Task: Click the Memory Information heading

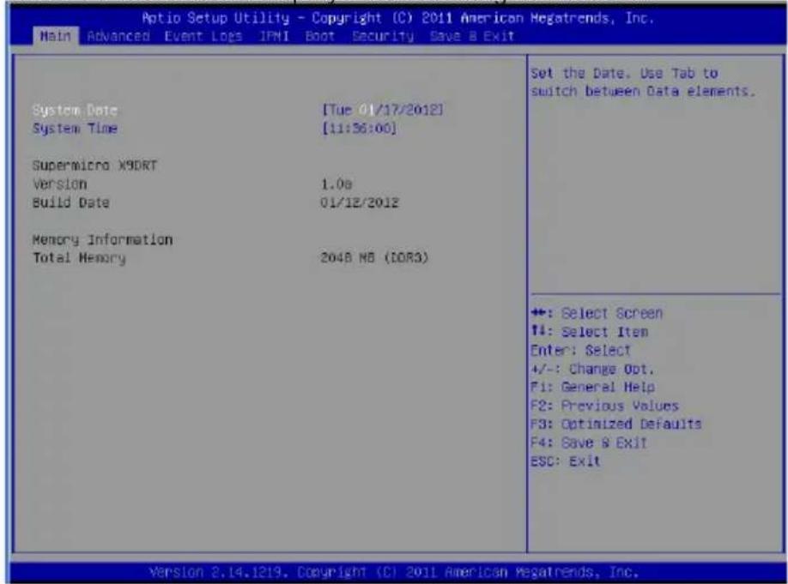Action: [102, 239]
